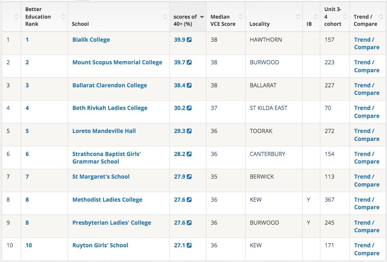Open external link icon beside 39.7 score

pyautogui.click(x=190, y=62)
